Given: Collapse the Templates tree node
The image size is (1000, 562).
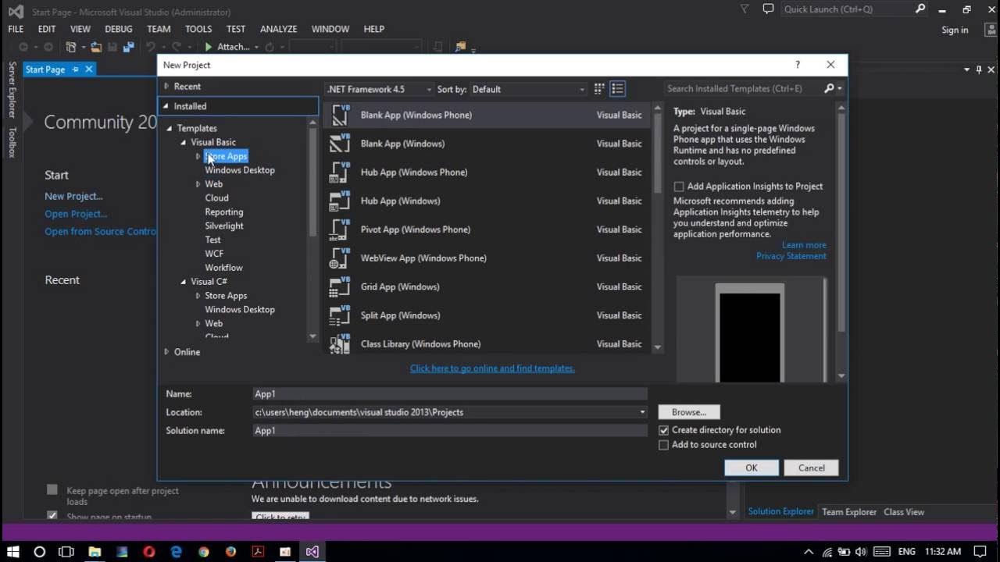Looking at the screenshot, I should (x=170, y=129).
